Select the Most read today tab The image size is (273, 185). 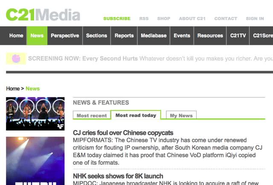[x=136, y=115]
